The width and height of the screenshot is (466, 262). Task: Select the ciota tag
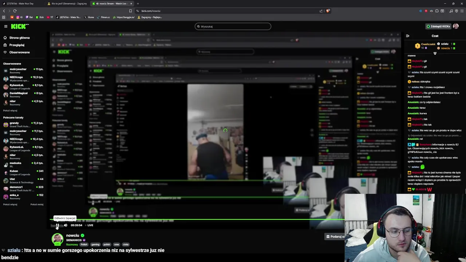[x=126, y=245]
